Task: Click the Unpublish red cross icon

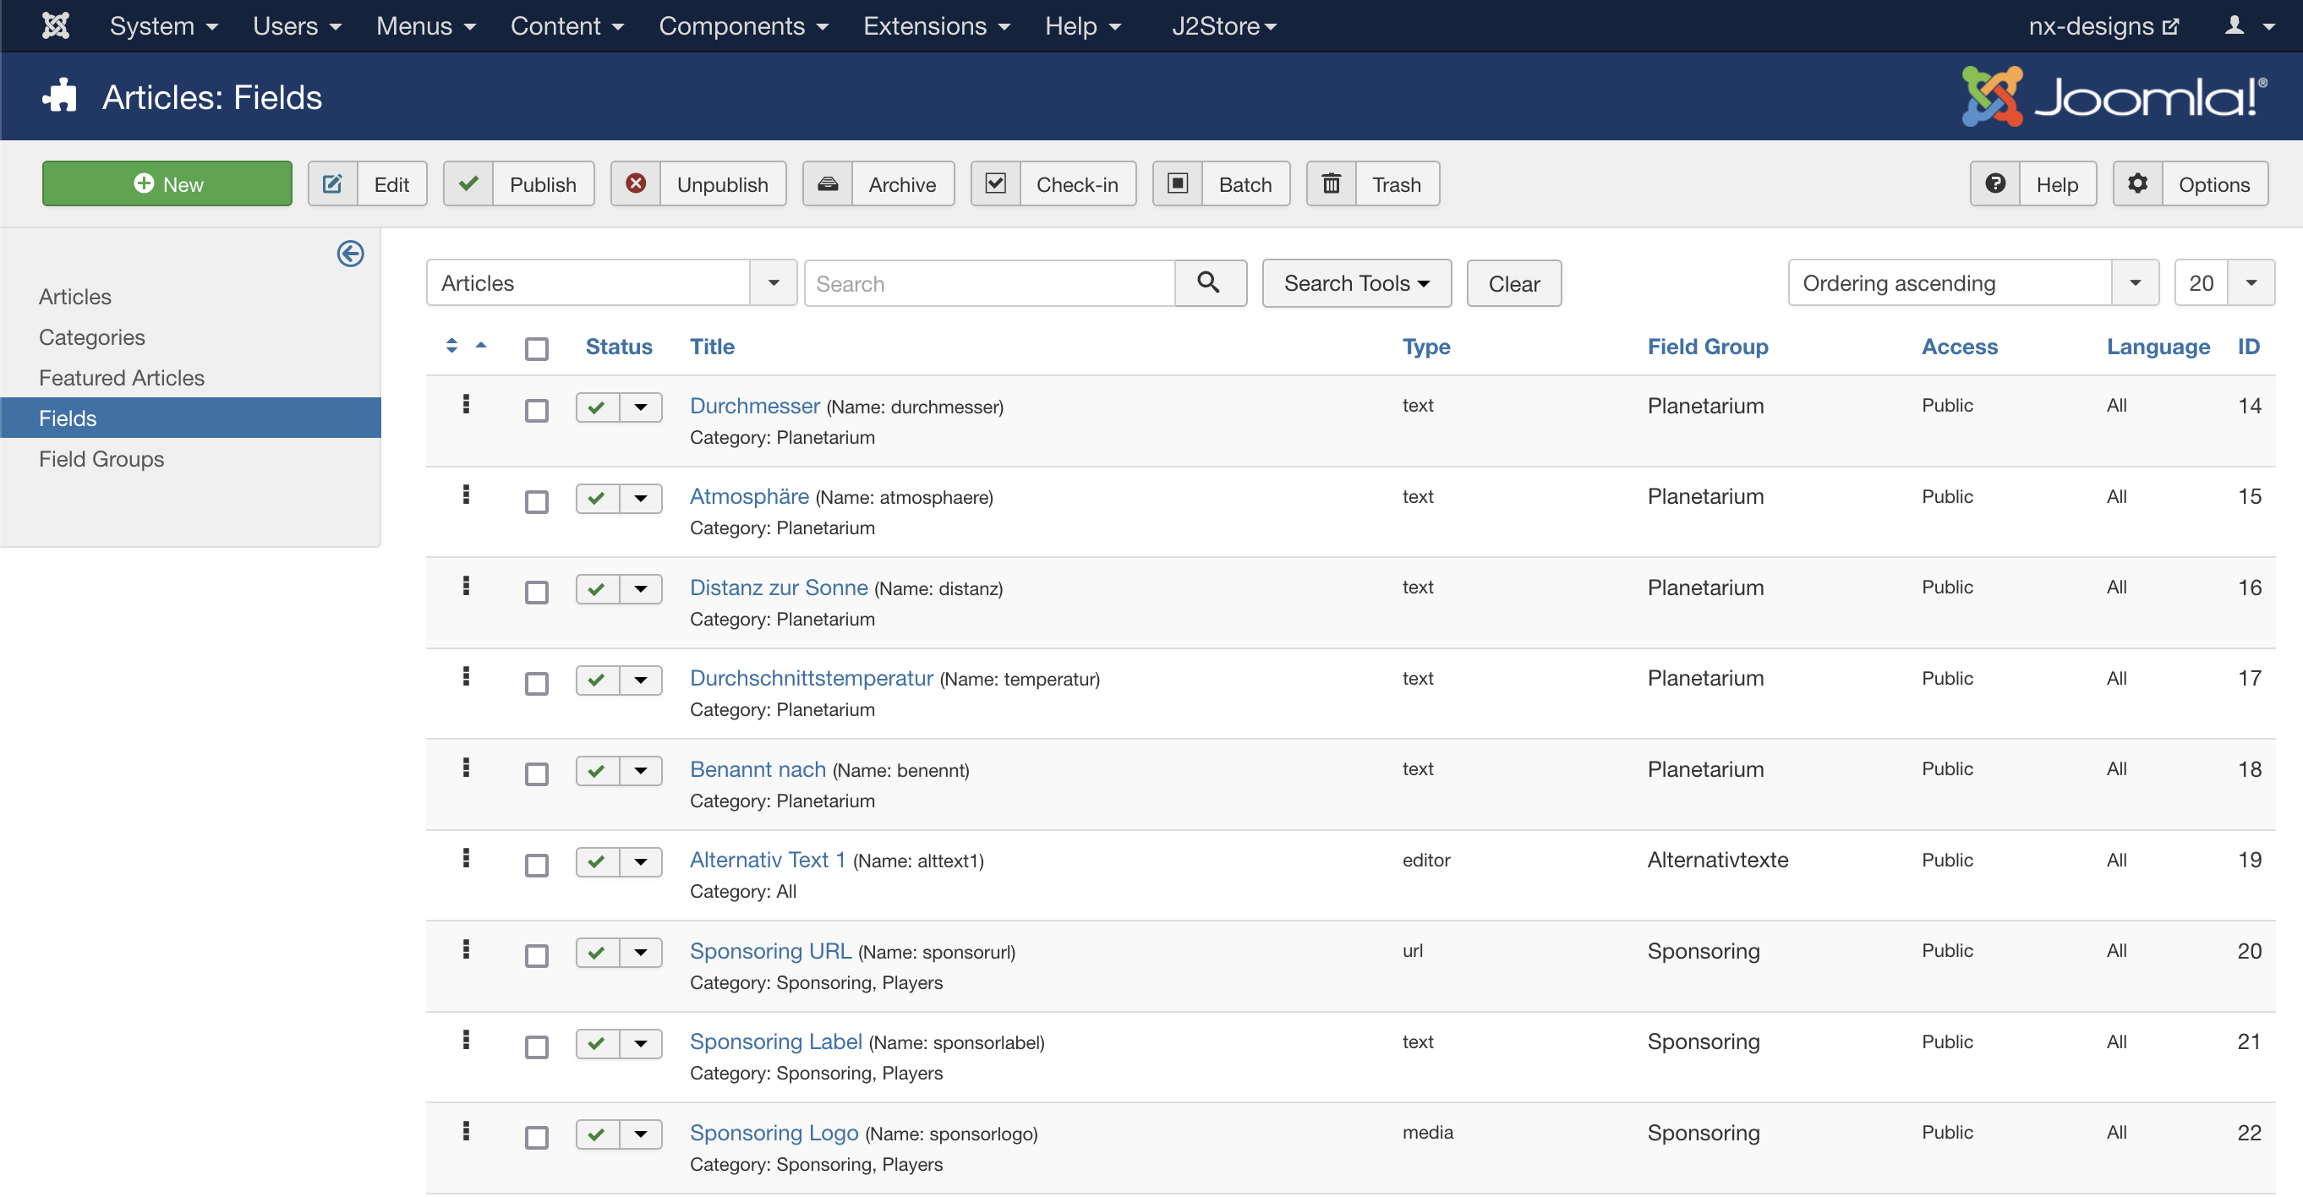Action: tap(637, 183)
